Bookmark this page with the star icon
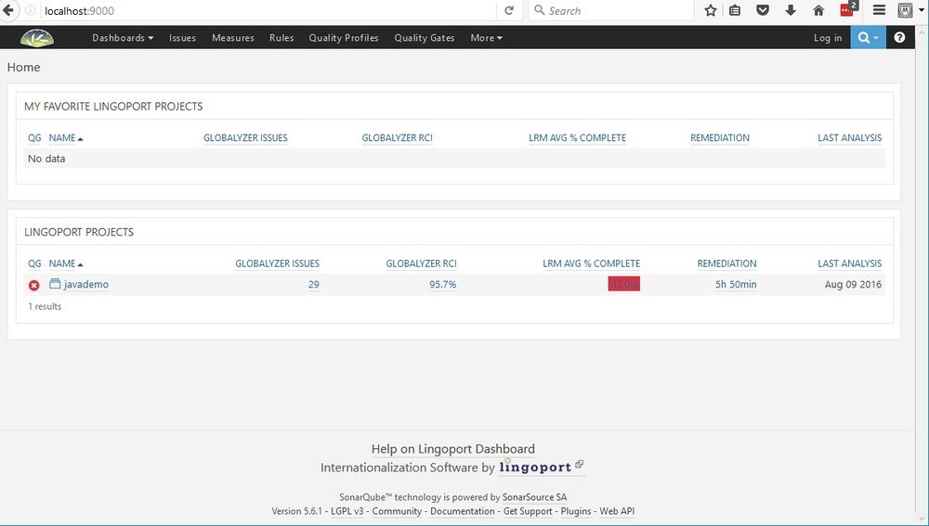Viewport: 929px width, 526px height. click(711, 11)
